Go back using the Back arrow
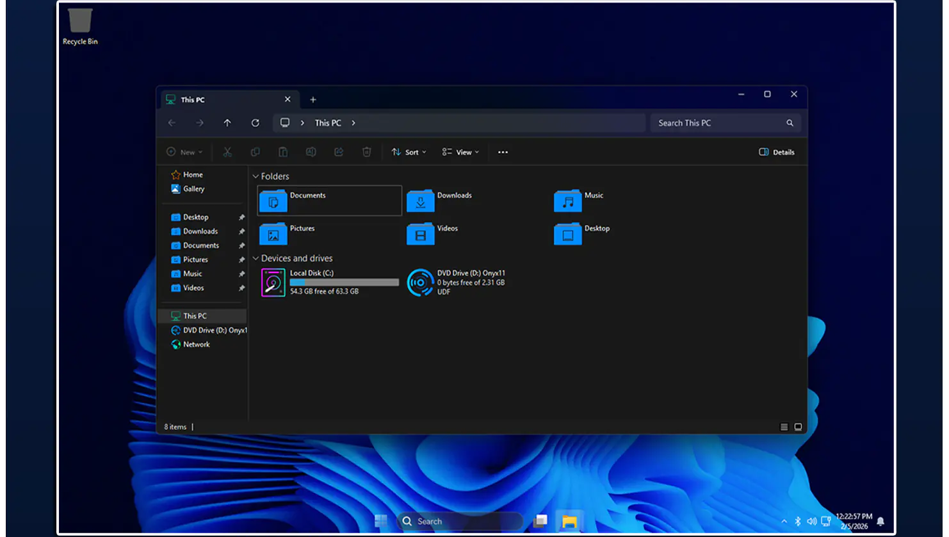Image resolution: width=949 pixels, height=537 pixels. 172,123
